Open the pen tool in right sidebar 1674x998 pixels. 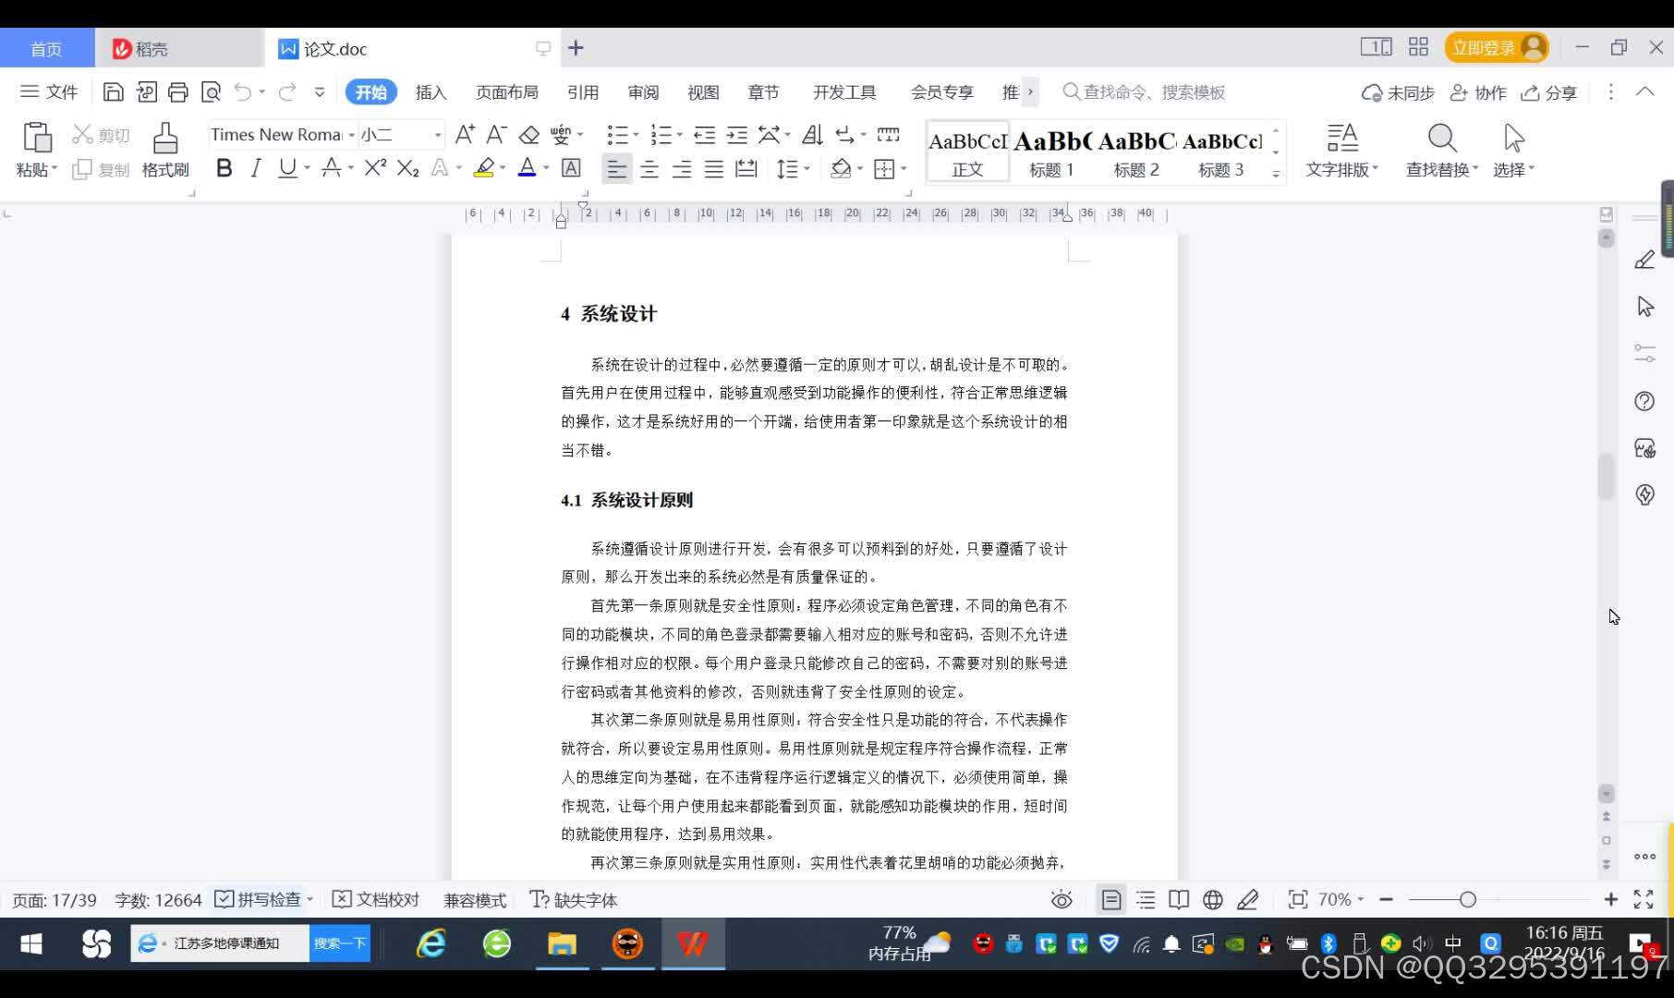click(x=1645, y=261)
